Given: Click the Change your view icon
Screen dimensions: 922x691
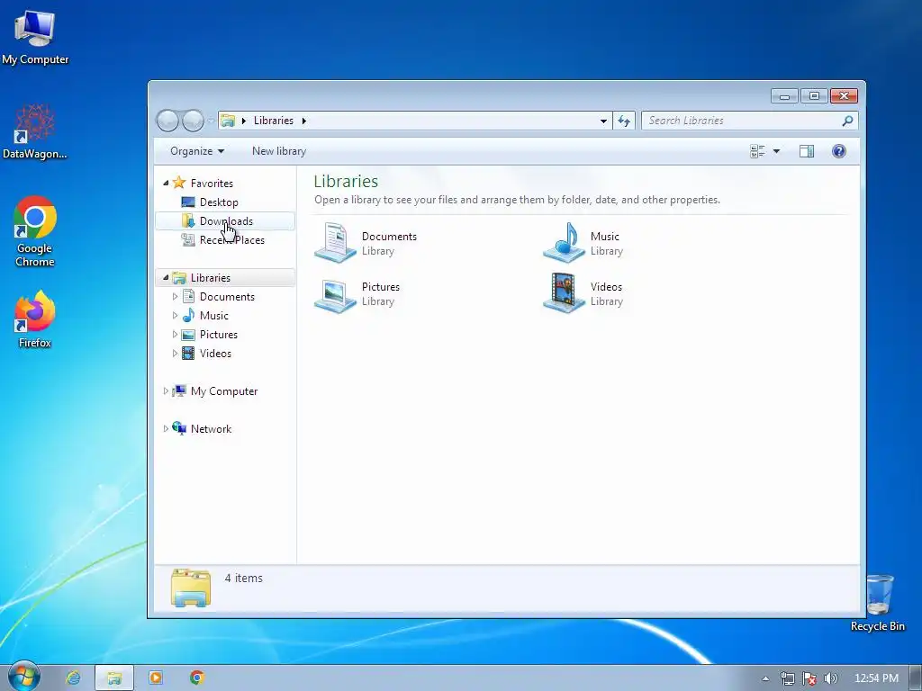Looking at the screenshot, I should [x=757, y=151].
